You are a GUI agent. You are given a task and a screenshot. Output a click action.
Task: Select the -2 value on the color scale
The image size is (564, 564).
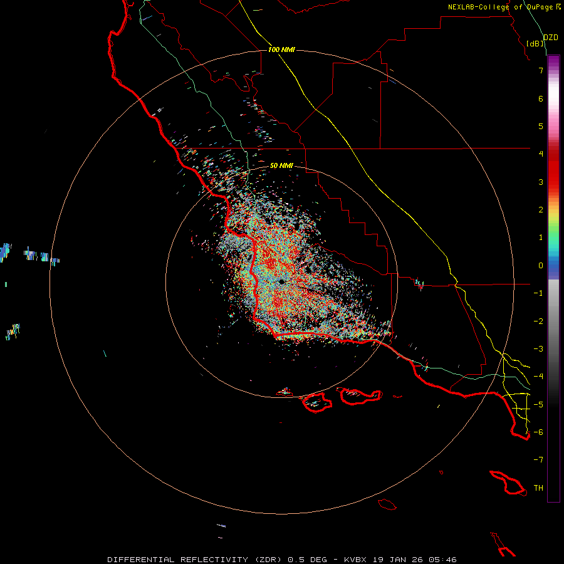click(538, 321)
